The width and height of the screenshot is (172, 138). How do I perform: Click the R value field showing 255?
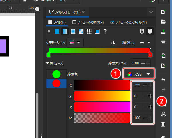(x=137, y=85)
